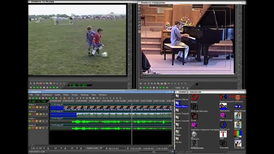Expand the Audio 2 track patchbay arrow
Image resolution: width=274 pixels, height=154 pixels.
point(47,128)
